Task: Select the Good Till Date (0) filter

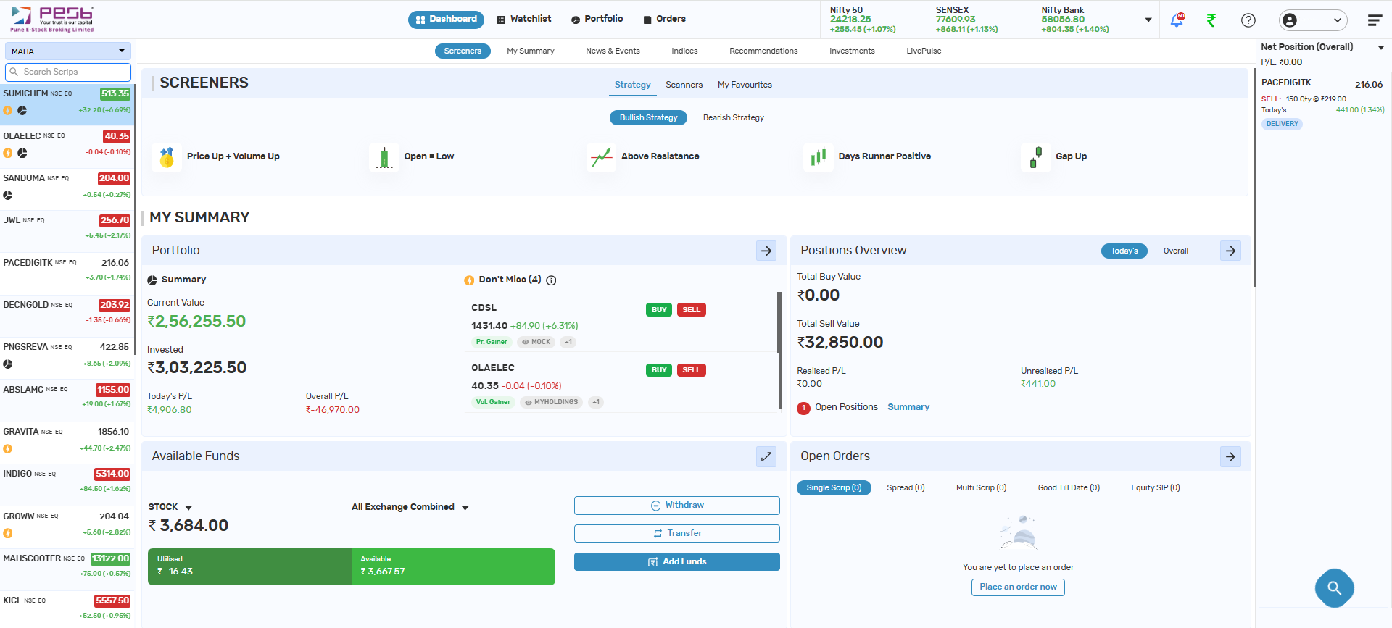Action: pyautogui.click(x=1069, y=487)
